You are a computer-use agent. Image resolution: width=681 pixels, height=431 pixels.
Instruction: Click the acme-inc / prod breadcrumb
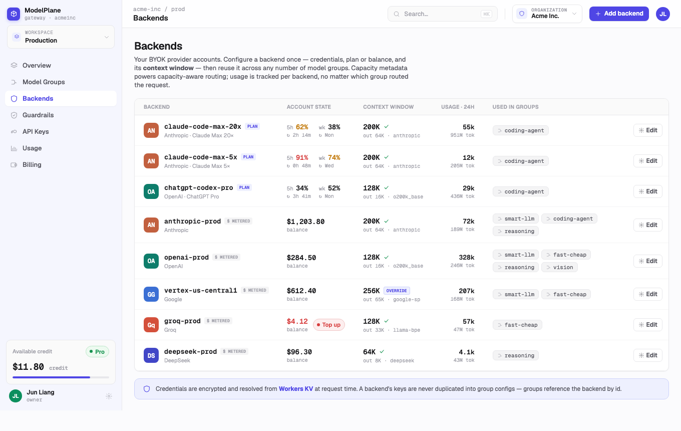[x=159, y=9]
